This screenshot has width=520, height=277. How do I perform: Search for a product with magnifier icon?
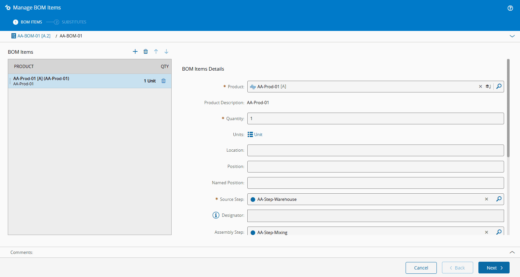[x=499, y=86]
